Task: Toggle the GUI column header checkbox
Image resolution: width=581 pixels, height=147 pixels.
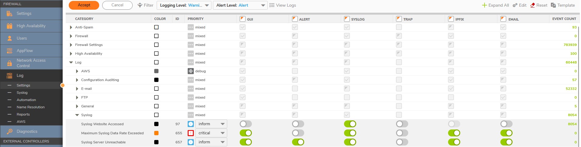Action: coord(242,19)
